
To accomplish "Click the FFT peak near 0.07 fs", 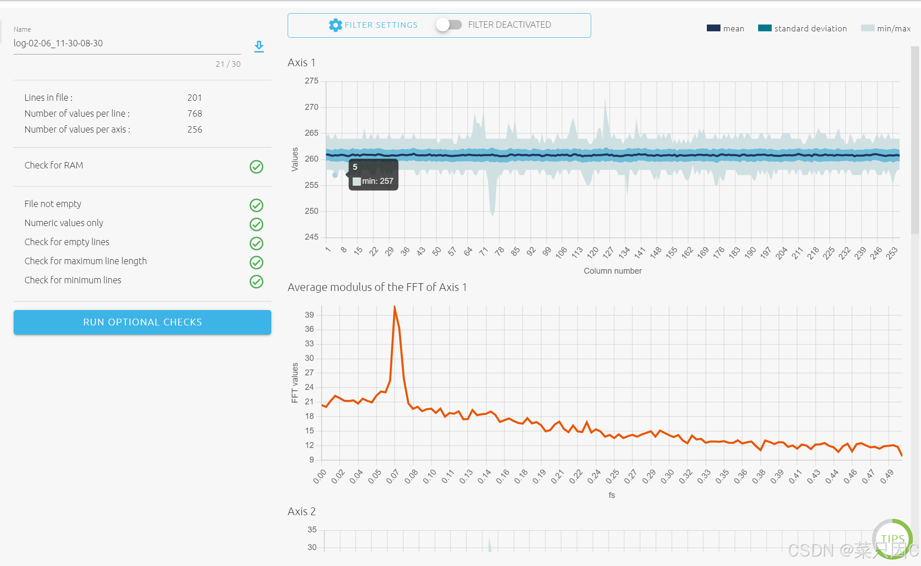I will click(x=394, y=307).
